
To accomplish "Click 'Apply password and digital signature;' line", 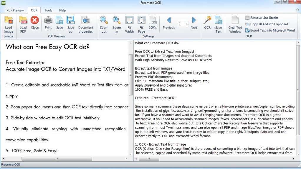I will 163,85.
